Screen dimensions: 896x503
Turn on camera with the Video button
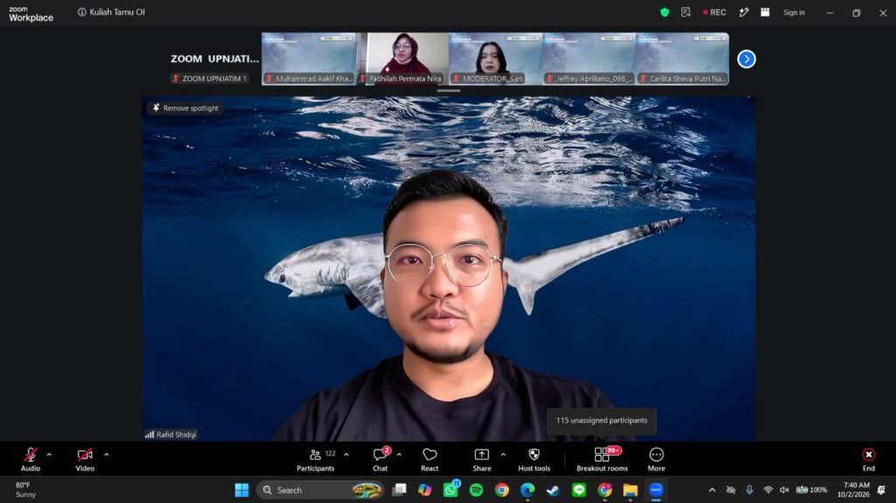85,459
